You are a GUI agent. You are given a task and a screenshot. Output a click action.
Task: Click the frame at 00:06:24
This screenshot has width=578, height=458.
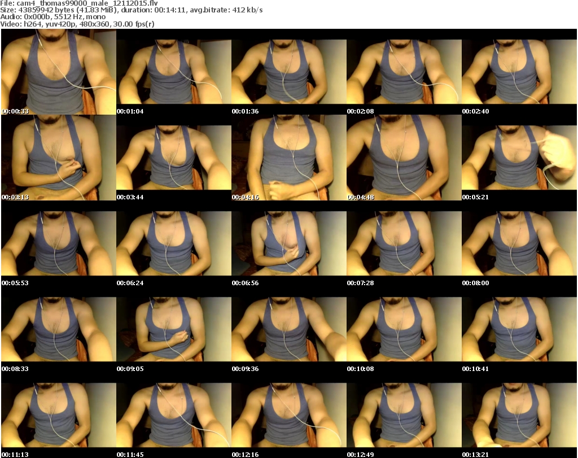coord(174,244)
